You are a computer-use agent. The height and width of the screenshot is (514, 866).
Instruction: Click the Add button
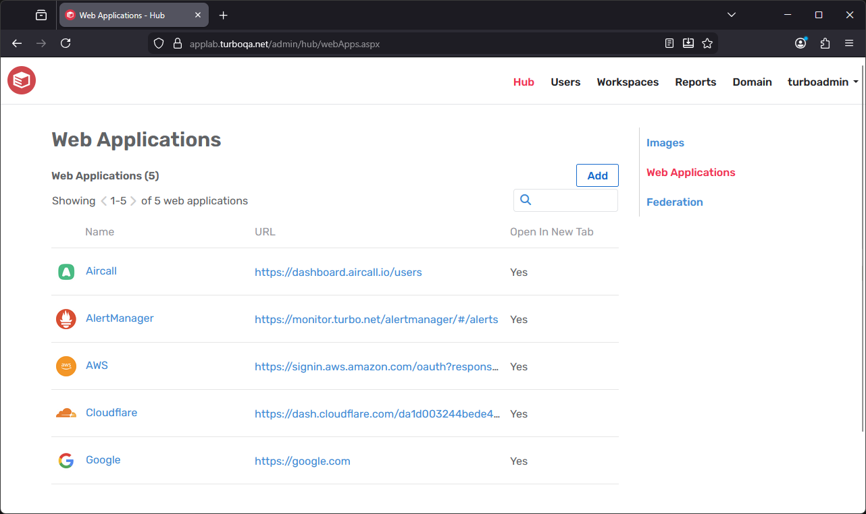coord(597,175)
